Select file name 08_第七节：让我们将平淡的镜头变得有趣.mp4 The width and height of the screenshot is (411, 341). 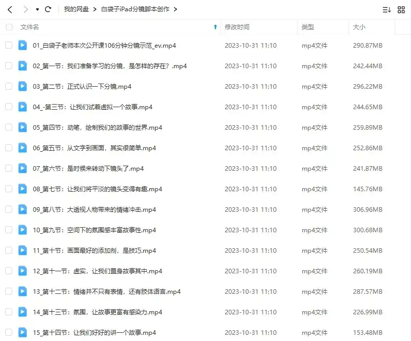pos(97,189)
